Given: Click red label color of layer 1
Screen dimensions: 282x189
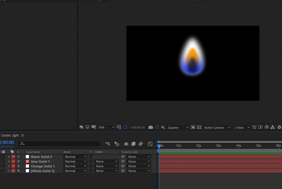Looking at the screenshot, I should tap(13, 156).
